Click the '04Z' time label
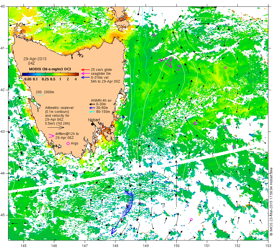The width and height of the screenshot is (274, 252). 31,63
